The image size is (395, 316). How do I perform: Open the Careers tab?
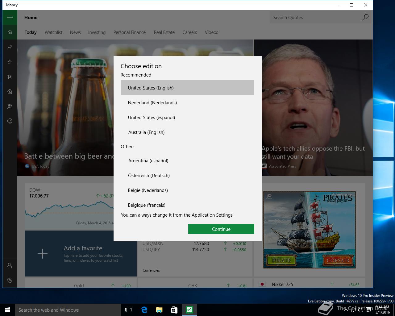(189, 32)
